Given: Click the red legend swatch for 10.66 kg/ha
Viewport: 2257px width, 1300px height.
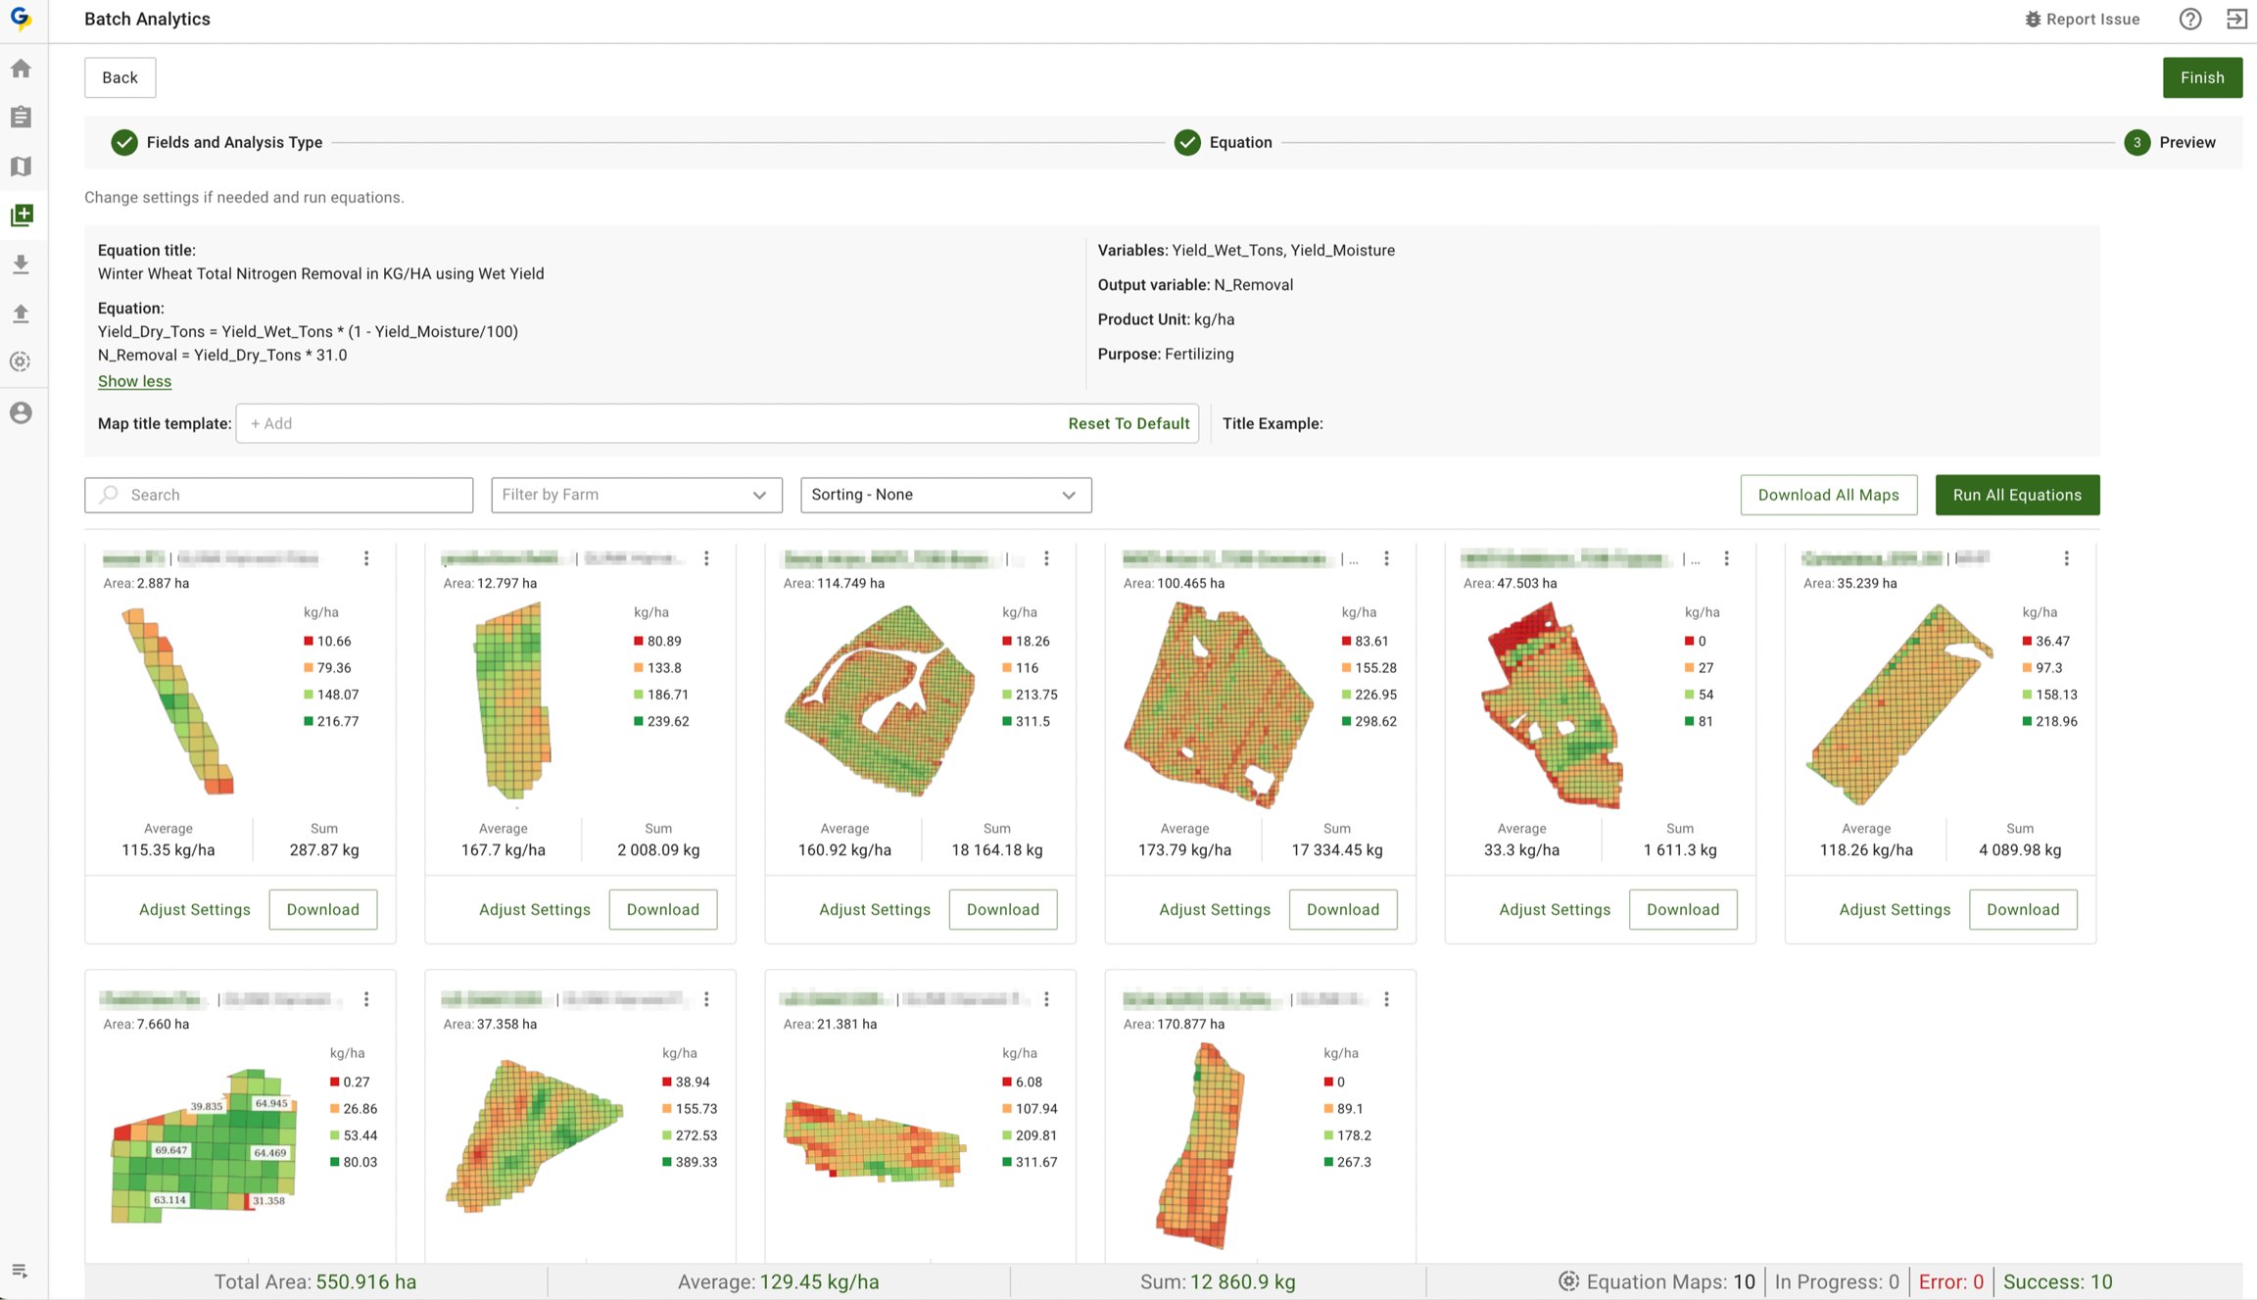Looking at the screenshot, I should (307, 641).
